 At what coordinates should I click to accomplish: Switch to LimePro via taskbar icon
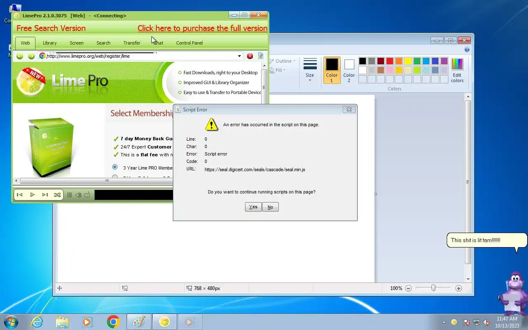[165, 322]
